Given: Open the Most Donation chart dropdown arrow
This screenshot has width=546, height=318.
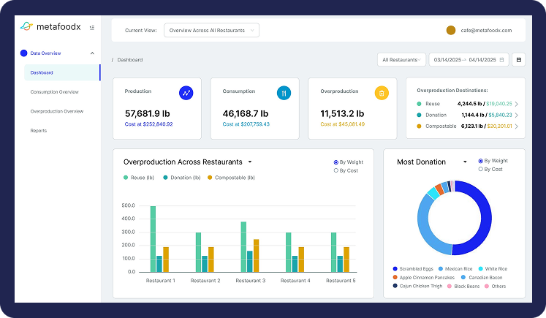Looking at the screenshot, I should click(465, 162).
